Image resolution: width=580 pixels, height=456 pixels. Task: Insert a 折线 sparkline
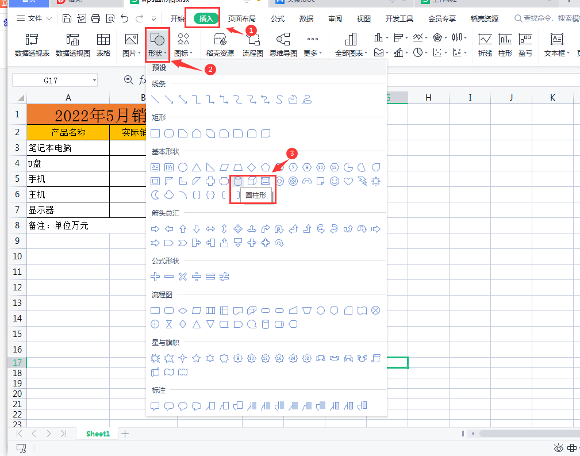(x=485, y=45)
